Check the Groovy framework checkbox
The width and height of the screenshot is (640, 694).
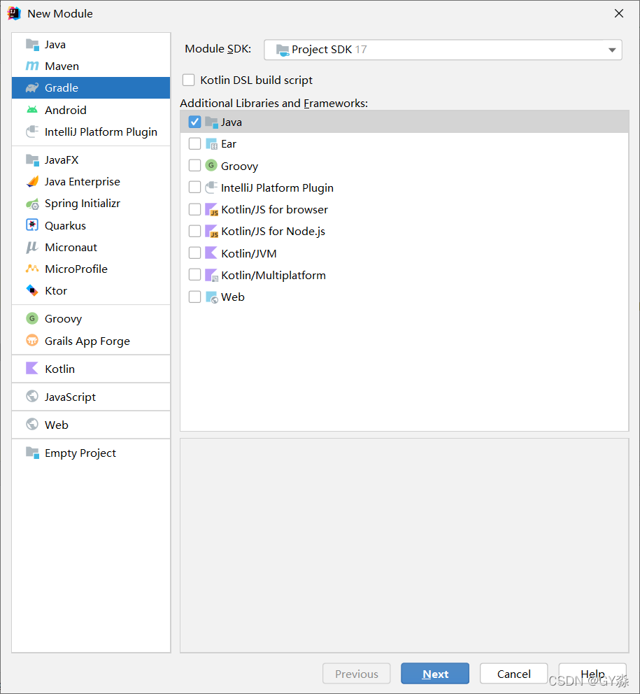click(x=194, y=166)
